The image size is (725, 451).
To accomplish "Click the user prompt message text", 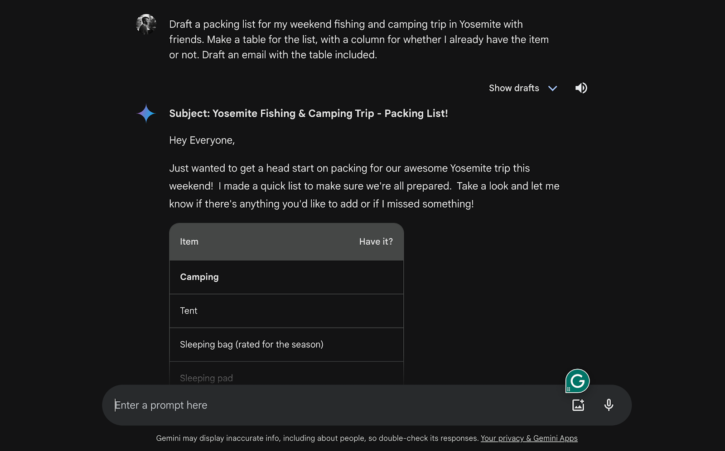I will [359, 39].
